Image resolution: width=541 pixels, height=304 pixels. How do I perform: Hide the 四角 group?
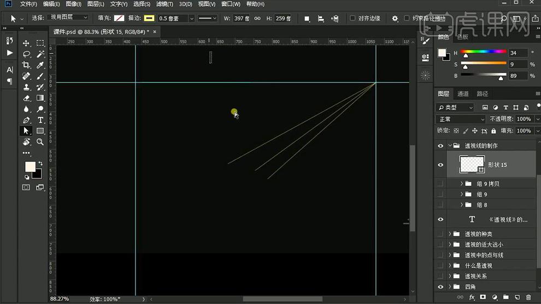click(x=440, y=287)
